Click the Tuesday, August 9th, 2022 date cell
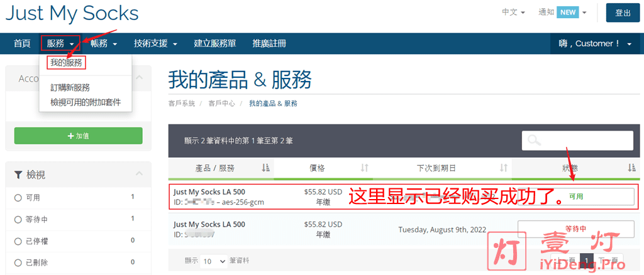The image size is (644, 275). (x=442, y=230)
